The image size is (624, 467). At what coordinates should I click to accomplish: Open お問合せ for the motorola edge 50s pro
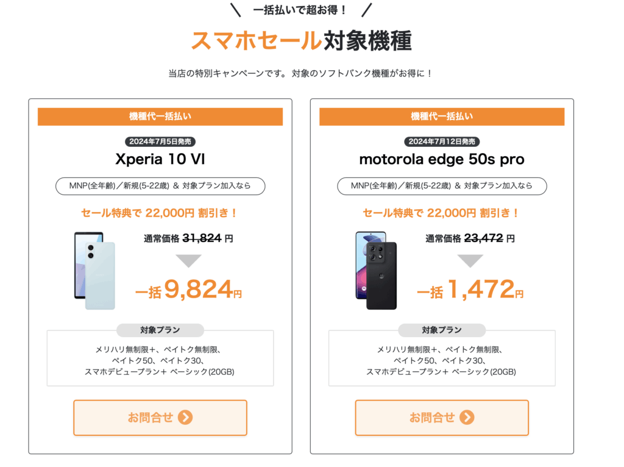pyautogui.click(x=442, y=418)
